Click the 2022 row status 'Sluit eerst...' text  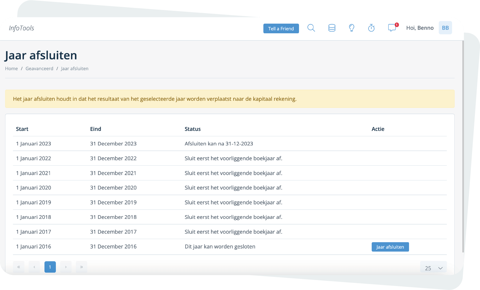(233, 159)
